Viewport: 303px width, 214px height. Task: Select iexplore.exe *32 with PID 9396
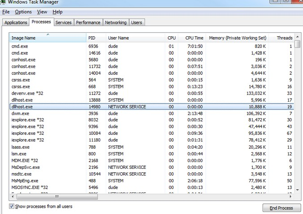pyautogui.click(x=151, y=127)
